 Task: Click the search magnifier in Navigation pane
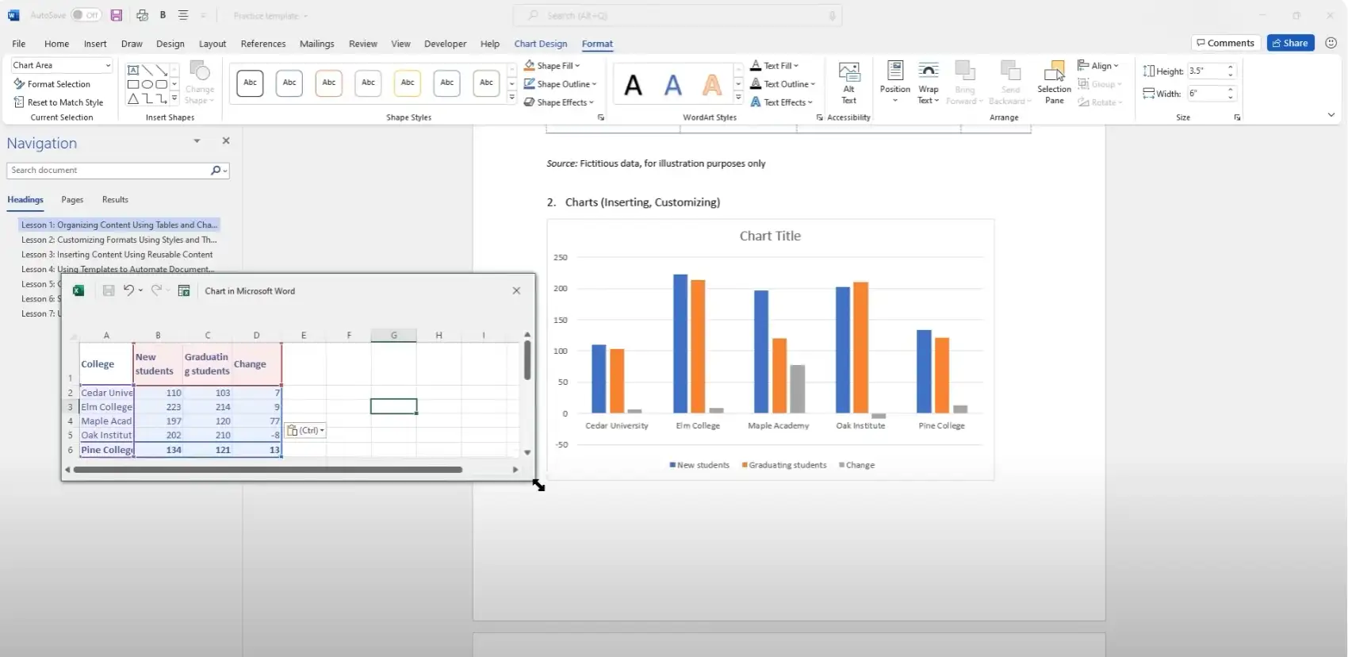coord(216,171)
